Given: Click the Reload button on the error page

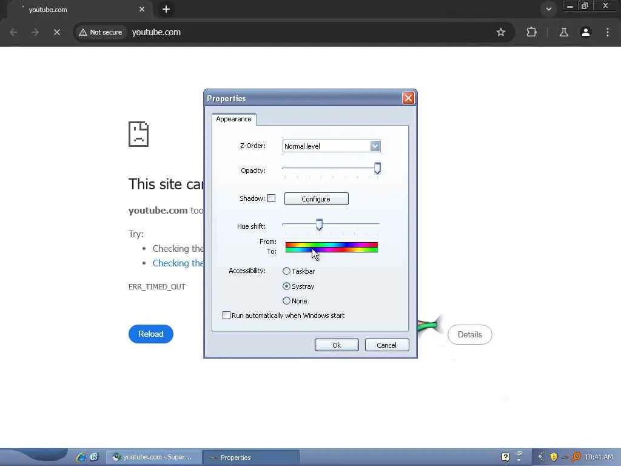Looking at the screenshot, I should point(151,334).
